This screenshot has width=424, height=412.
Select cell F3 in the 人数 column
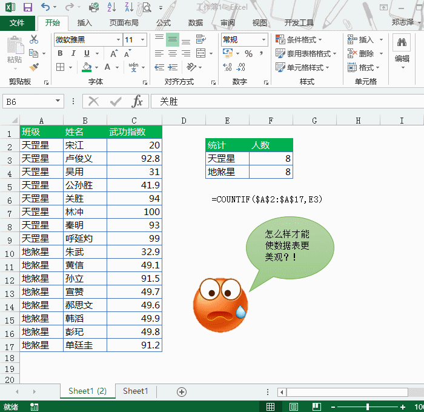[271, 159]
